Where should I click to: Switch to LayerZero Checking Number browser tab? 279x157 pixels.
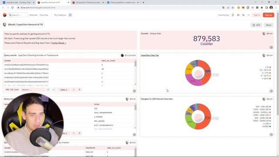click(x=88, y=3)
